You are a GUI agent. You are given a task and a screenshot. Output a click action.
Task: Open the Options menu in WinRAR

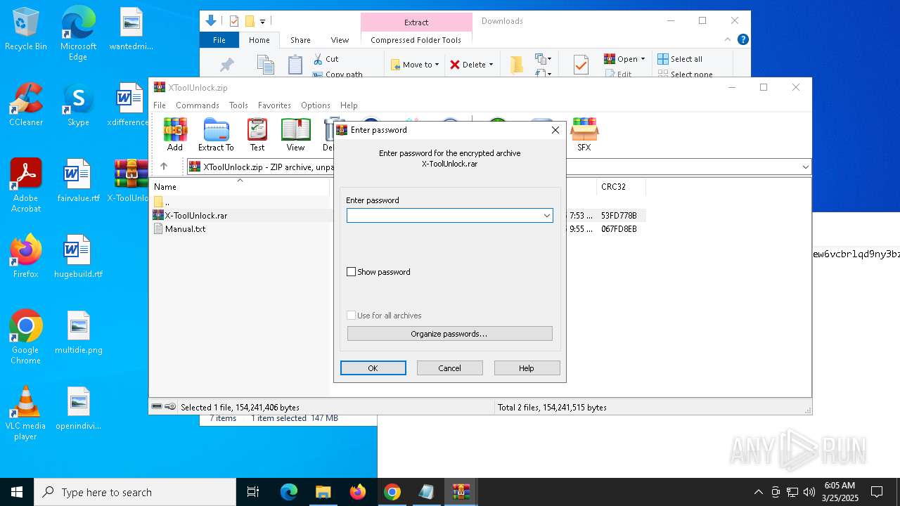[x=316, y=105]
